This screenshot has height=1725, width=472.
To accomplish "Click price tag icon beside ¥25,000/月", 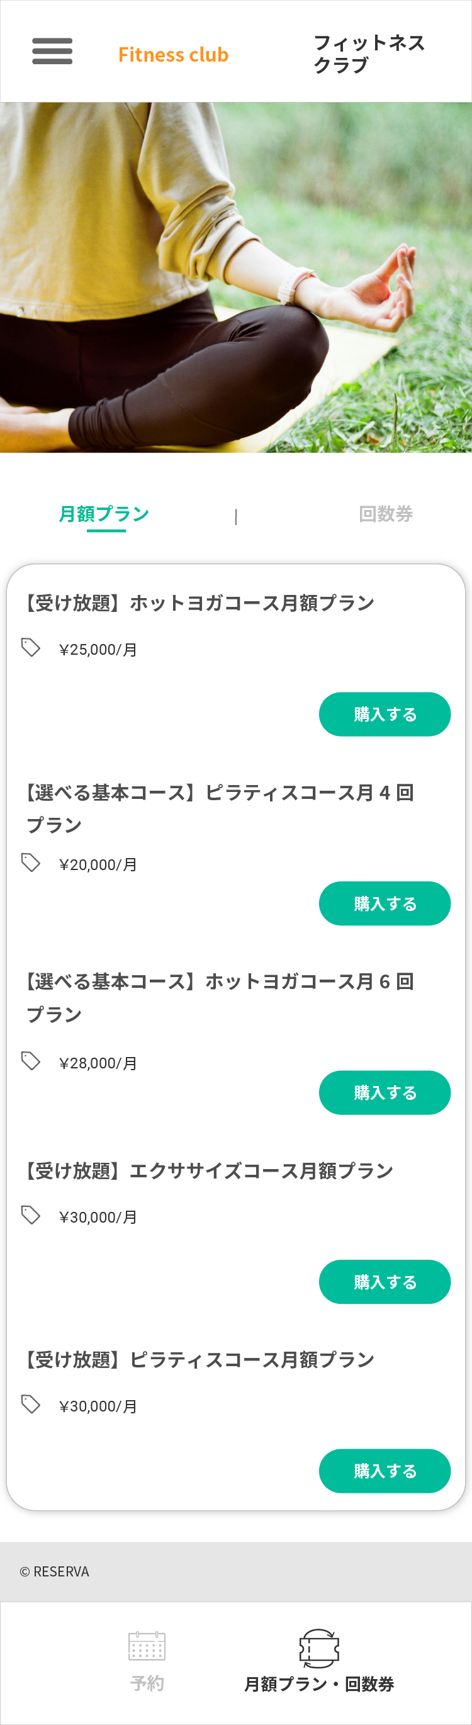I will coord(31,648).
